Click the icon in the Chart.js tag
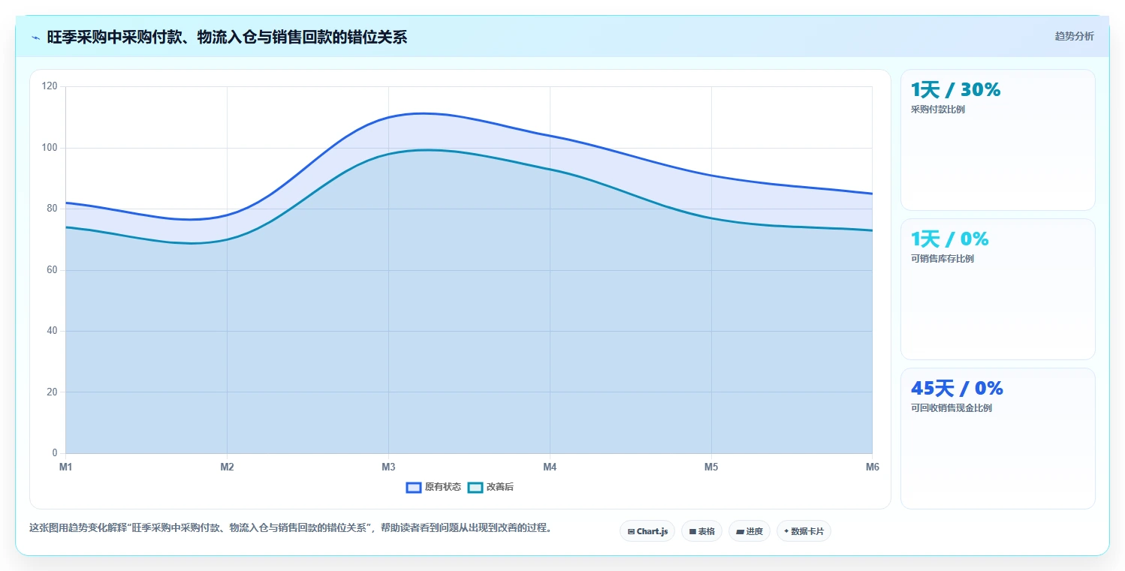1125x571 pixels. (632, 531)
